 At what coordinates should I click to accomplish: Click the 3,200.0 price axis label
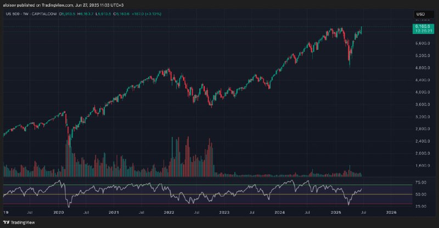[x=423, y=117]
